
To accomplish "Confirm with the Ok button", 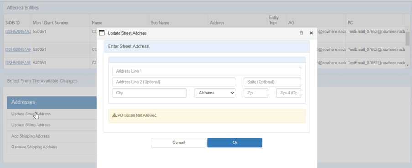I will 235,143.
